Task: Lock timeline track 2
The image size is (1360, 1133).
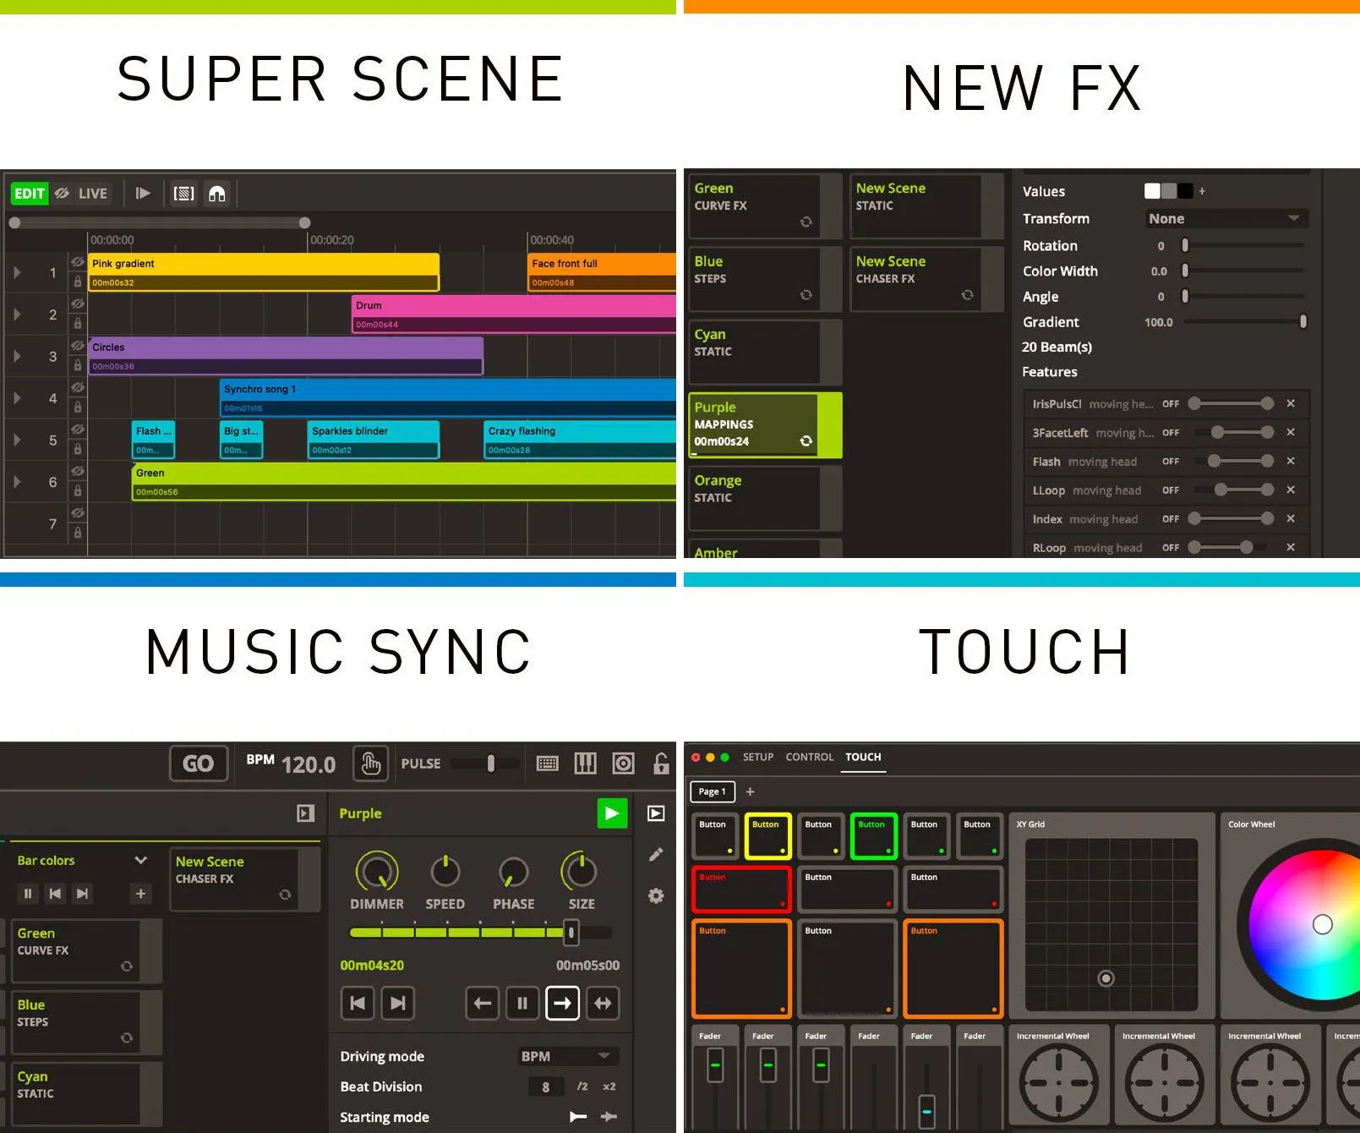Action: coord(78,324)
